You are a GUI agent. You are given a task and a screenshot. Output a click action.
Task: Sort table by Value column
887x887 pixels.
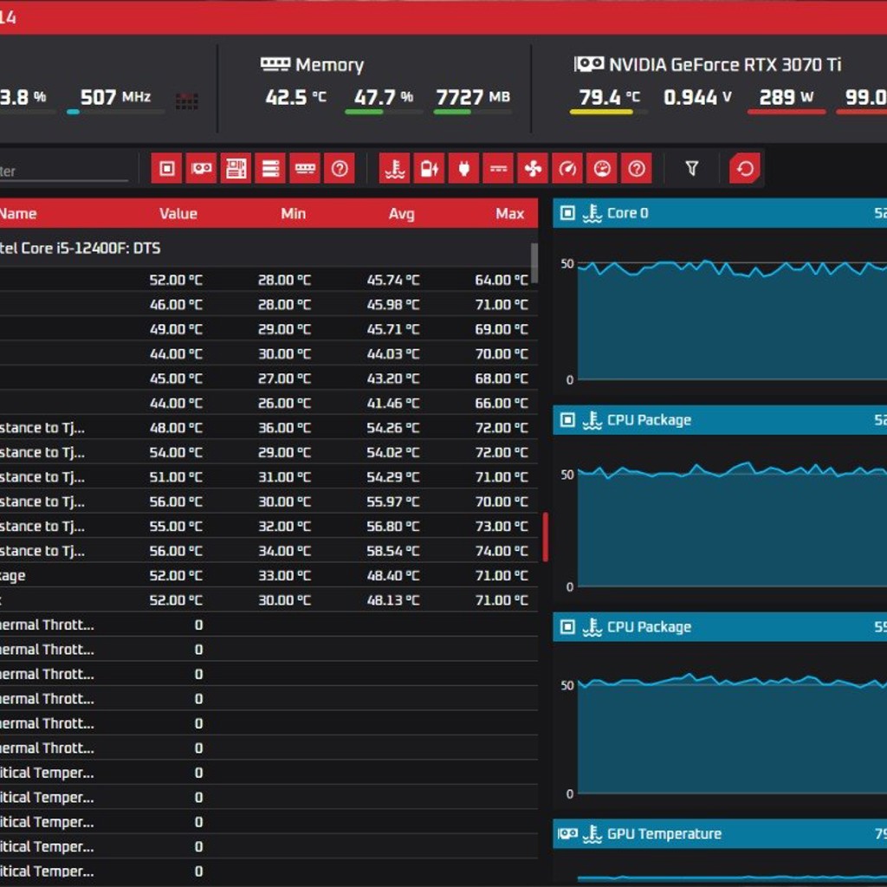178,213
